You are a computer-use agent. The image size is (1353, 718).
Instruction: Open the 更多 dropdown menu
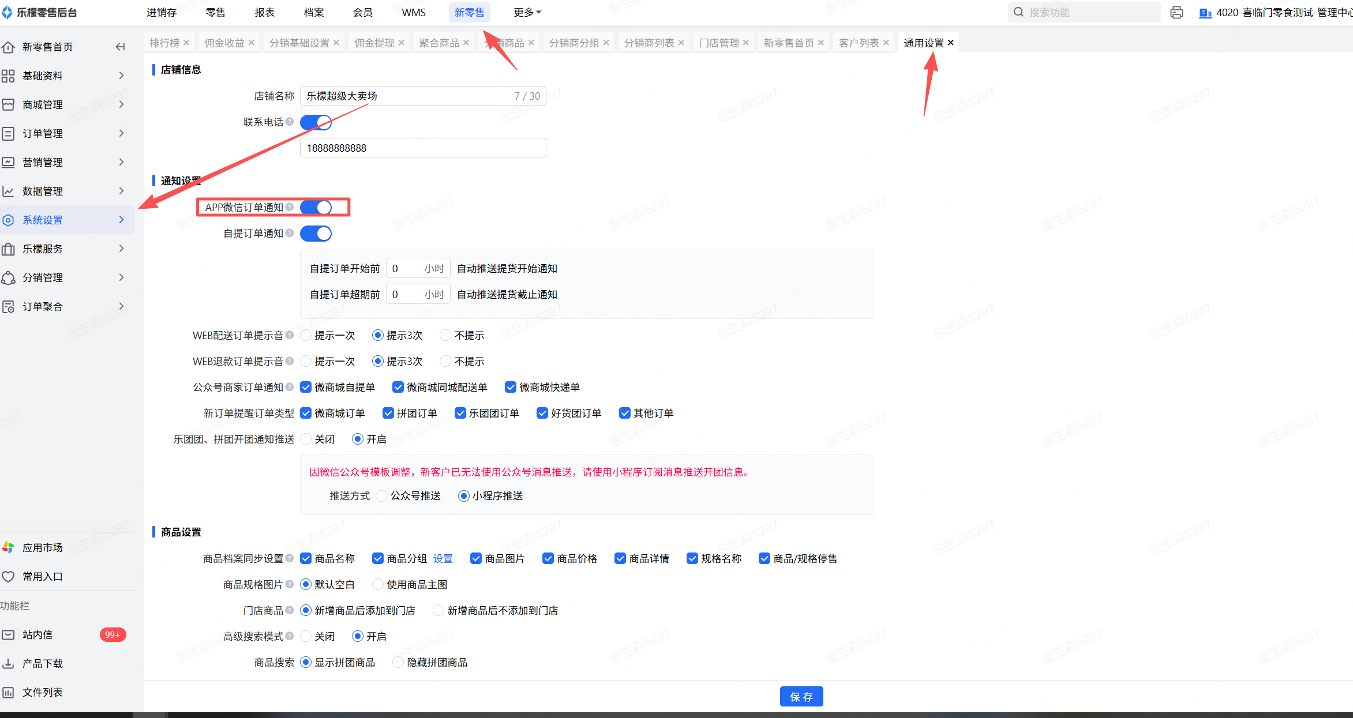pos(527,12)
